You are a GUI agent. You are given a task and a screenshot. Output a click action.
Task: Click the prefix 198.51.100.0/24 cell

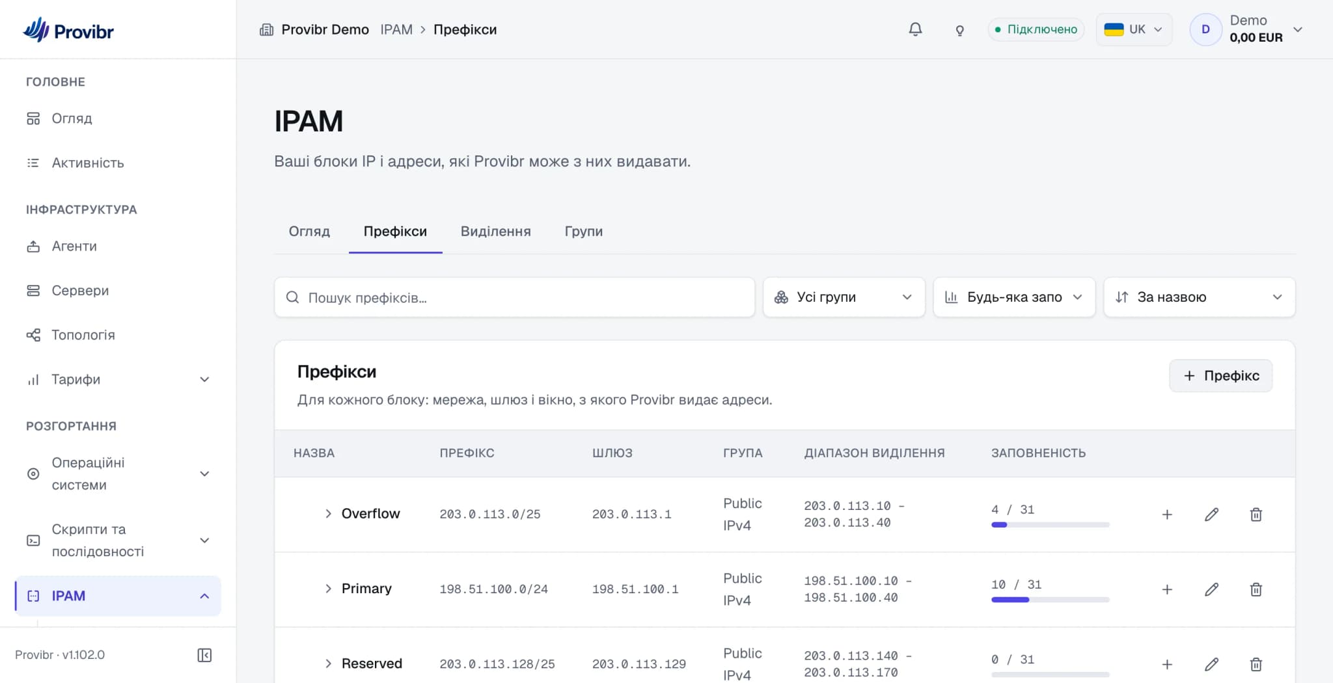[x=493, y=589]
